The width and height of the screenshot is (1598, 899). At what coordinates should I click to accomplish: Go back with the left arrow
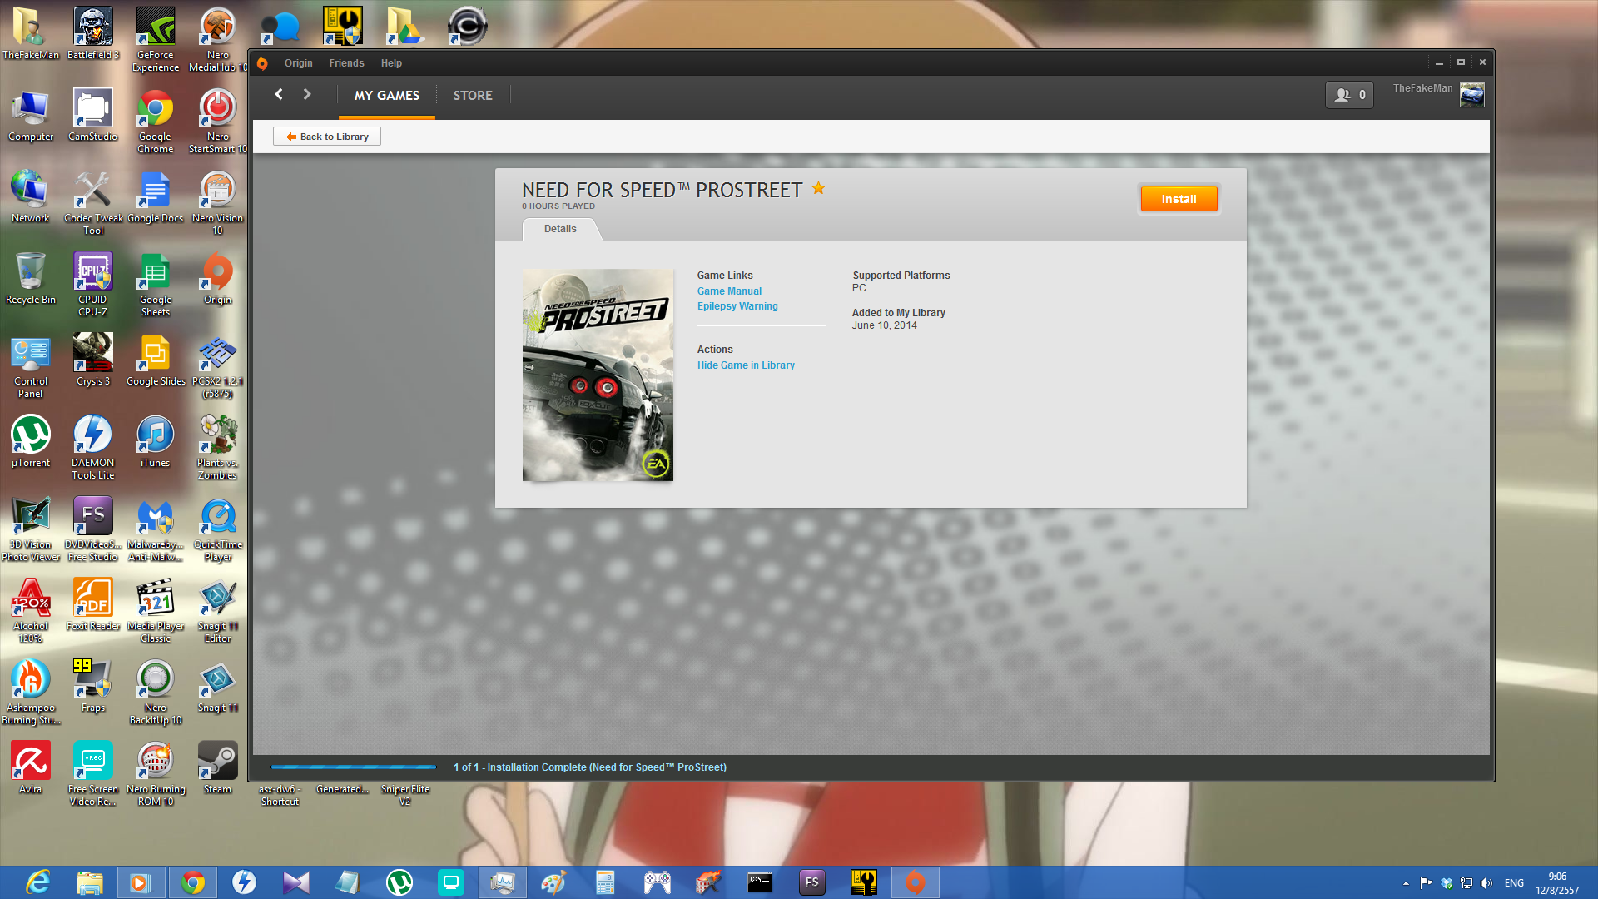(x=279, y=95)
